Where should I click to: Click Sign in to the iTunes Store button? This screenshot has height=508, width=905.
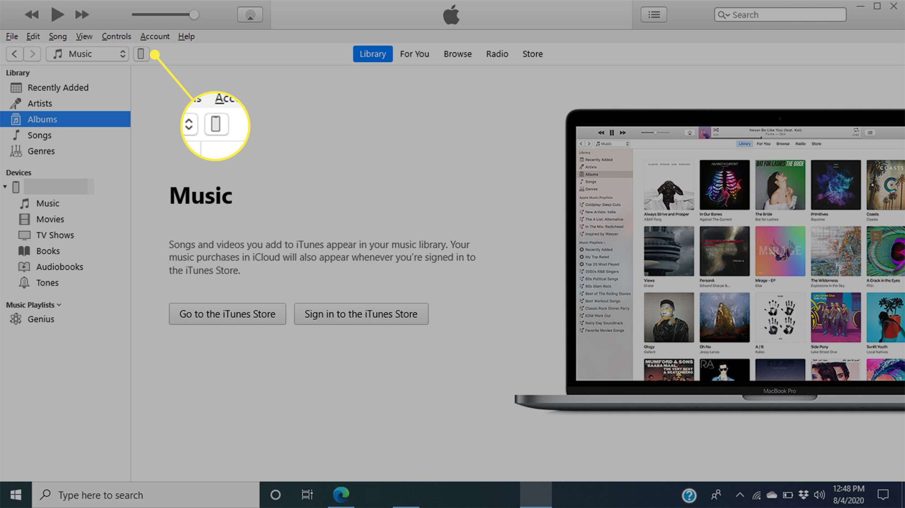click(x=361, y=314)
